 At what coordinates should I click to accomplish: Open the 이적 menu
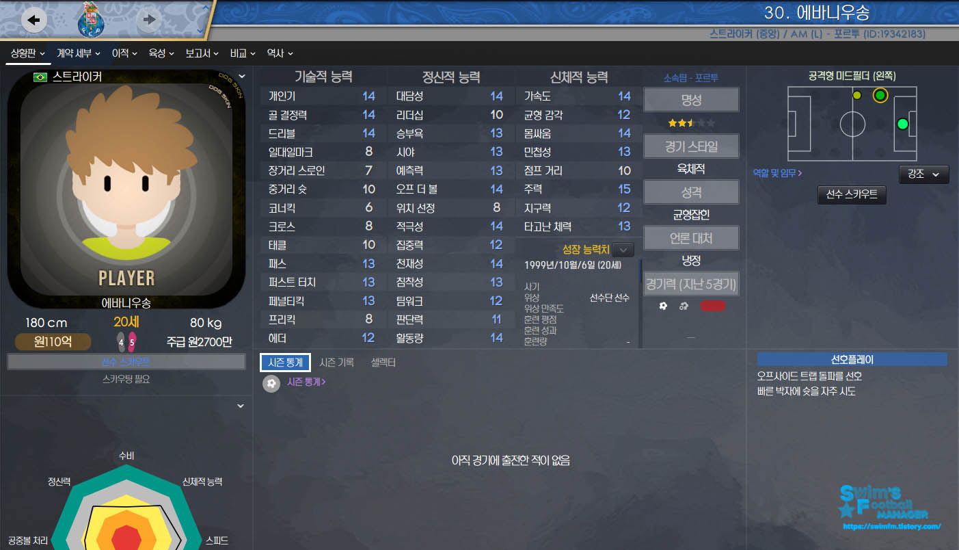pyautogui.click(x=124, y=53)
